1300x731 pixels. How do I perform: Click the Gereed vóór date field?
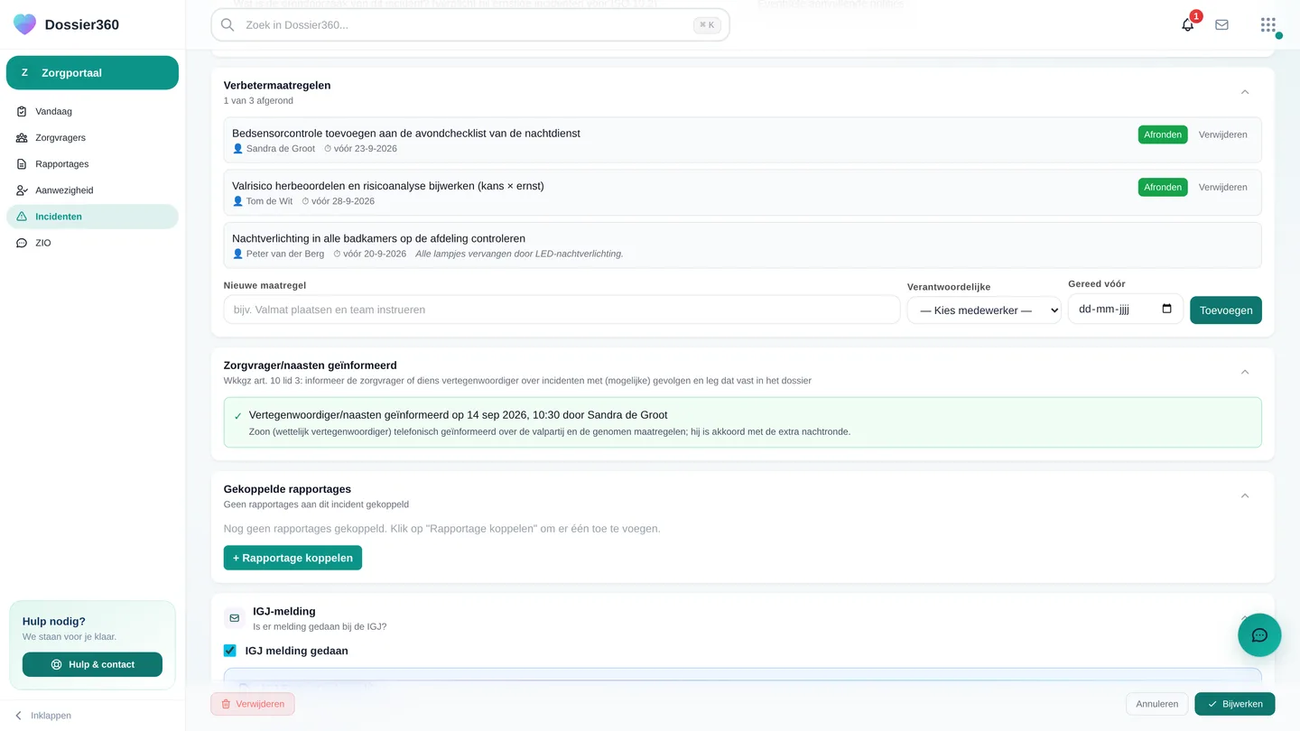pos(1126,309)
